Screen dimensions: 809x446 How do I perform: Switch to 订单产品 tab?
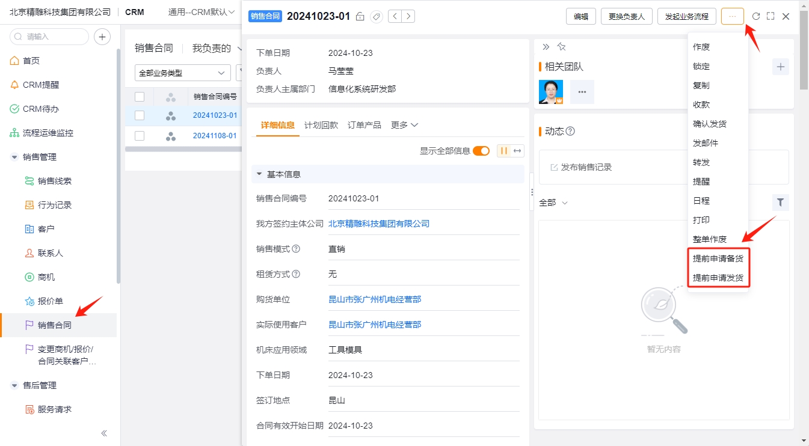pos(365,125)
